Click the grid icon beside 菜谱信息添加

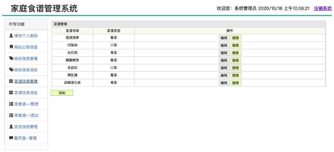pos(11,93)
